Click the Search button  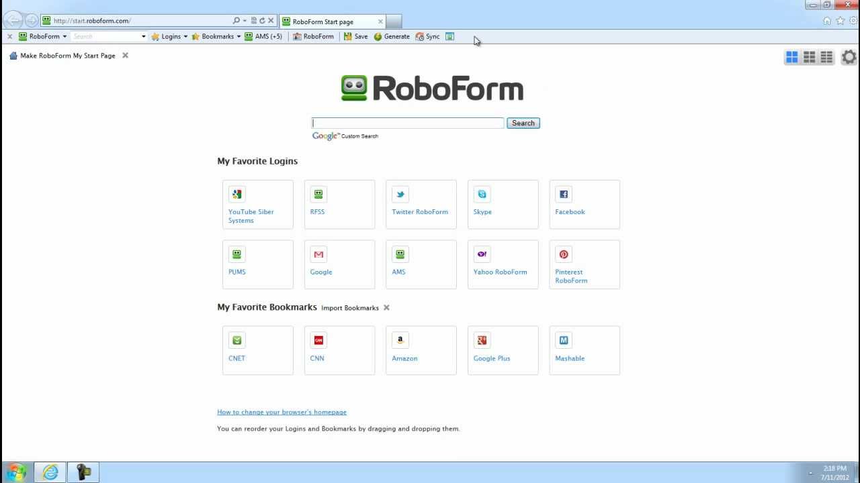(523, 123)
